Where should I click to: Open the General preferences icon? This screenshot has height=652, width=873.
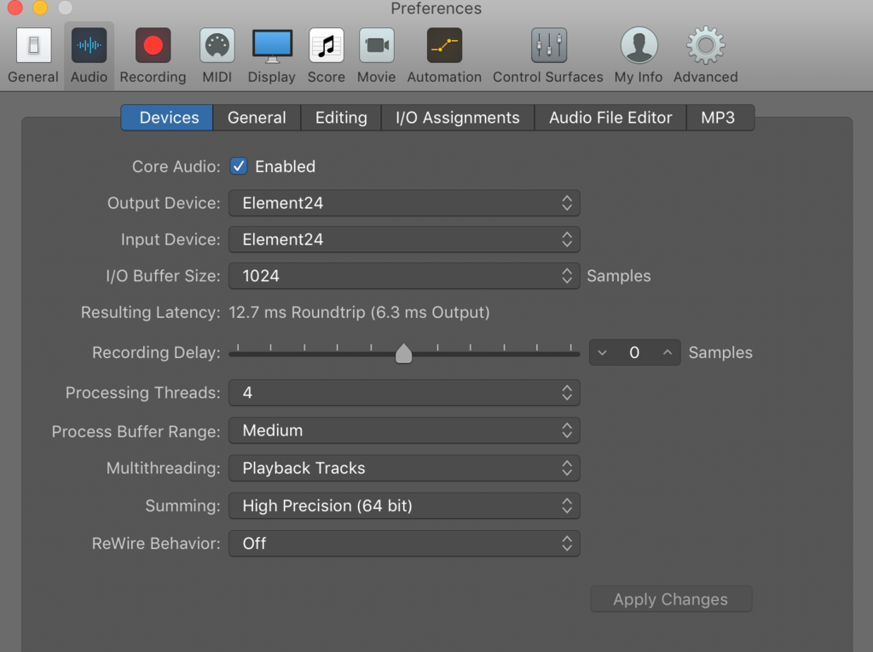33,46
